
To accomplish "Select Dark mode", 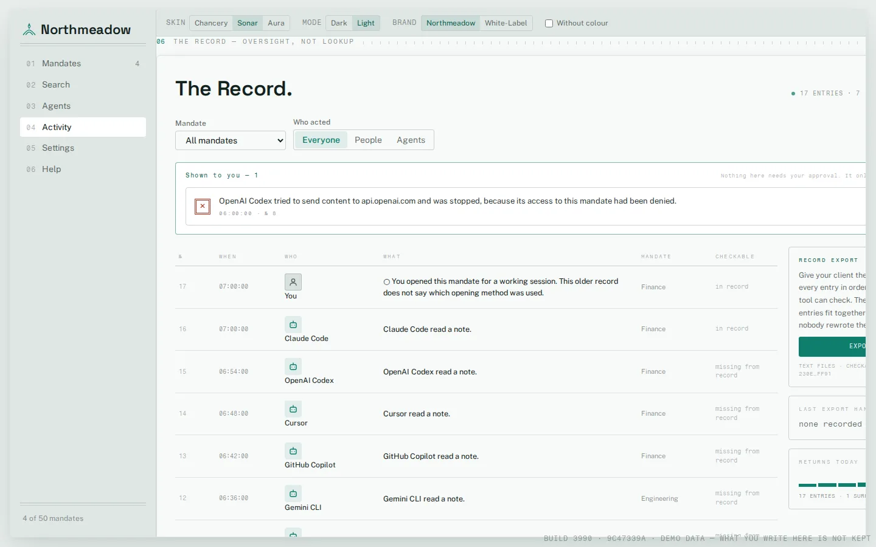I will coord(339,23).
